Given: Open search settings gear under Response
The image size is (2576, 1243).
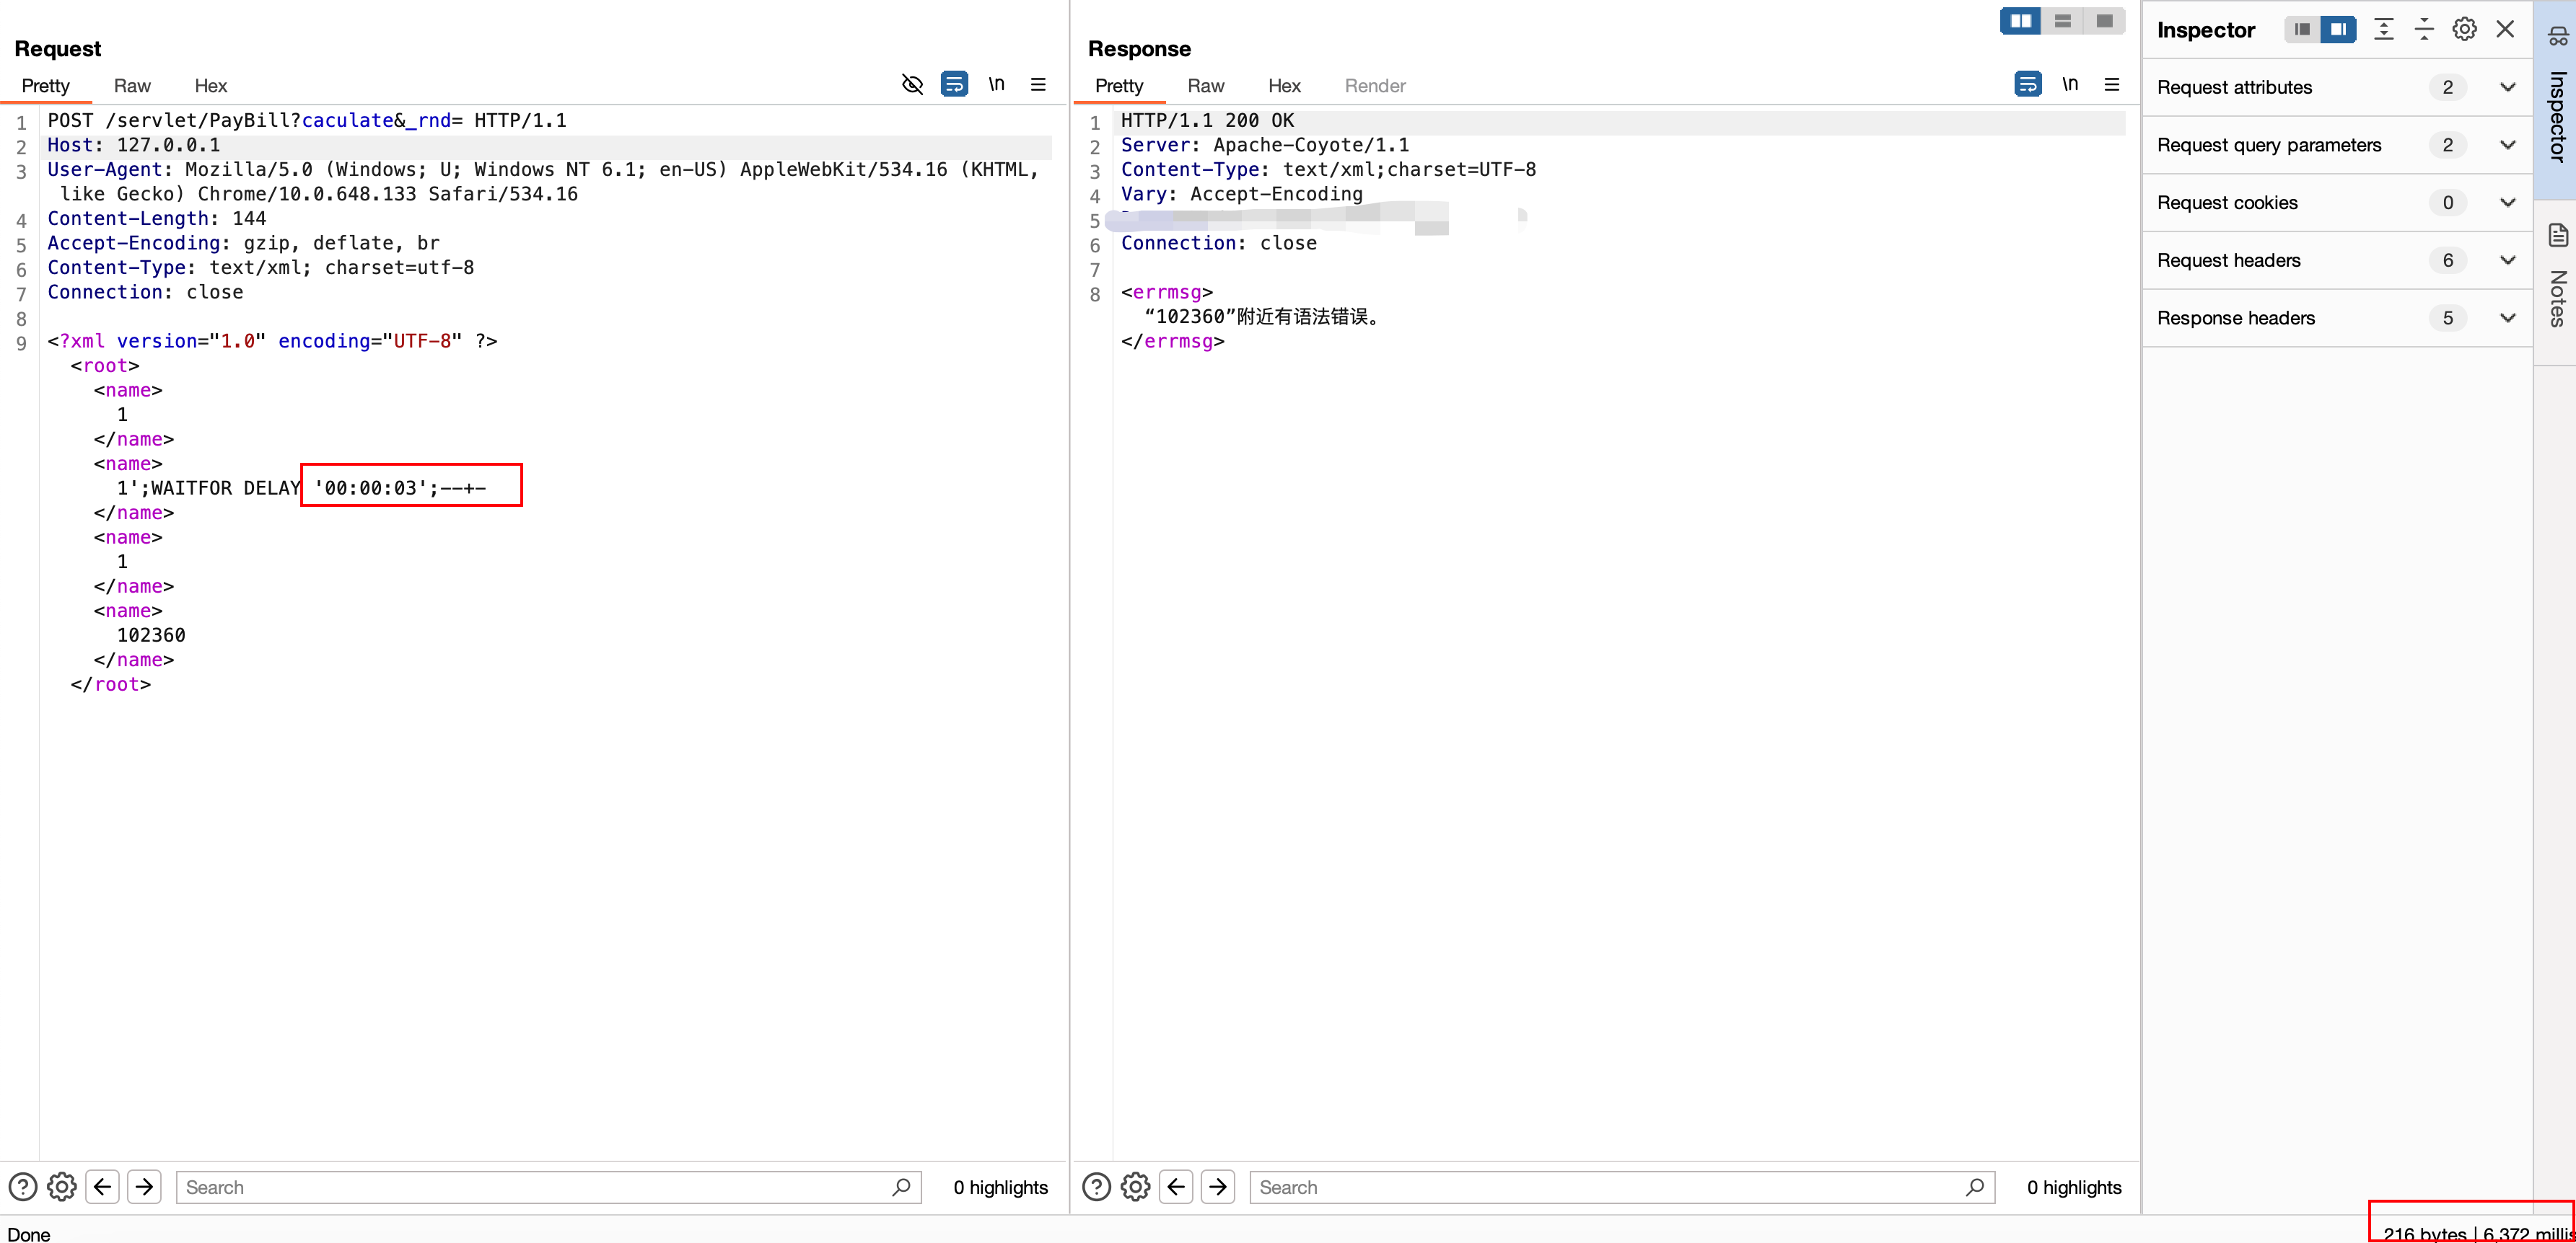Looking at the screenshot, I should pyautogui.click(x=1136, y=1187).
